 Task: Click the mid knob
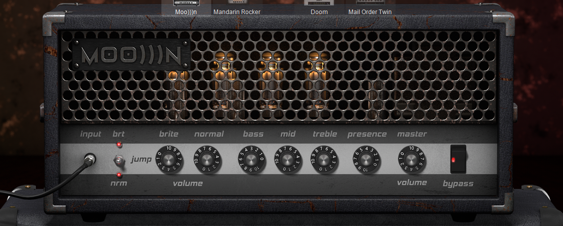coord(288,160)
